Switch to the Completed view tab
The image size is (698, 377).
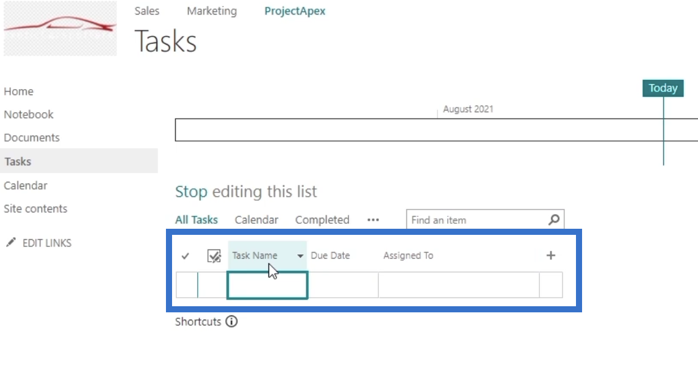coord(322,220)
